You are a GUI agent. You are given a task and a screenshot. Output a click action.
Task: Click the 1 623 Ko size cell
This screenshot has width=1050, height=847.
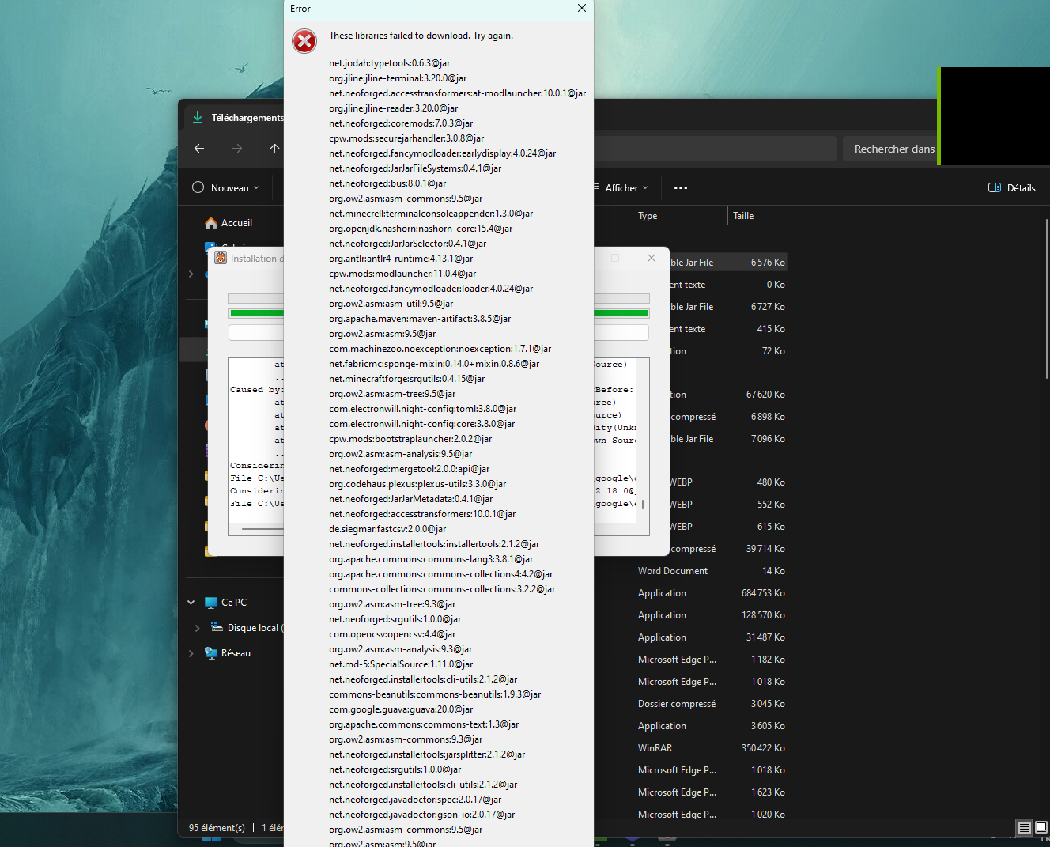click(x=768, y=792)
